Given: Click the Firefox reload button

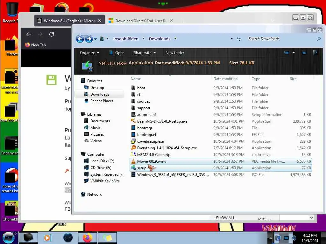Looking at the screenshot, I should (52, 34).
